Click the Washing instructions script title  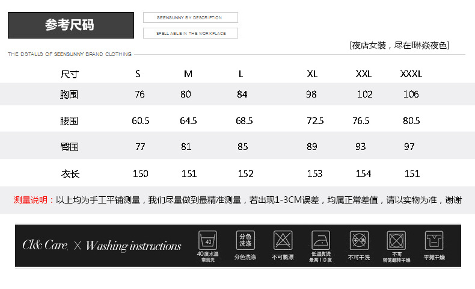[133, 246]
